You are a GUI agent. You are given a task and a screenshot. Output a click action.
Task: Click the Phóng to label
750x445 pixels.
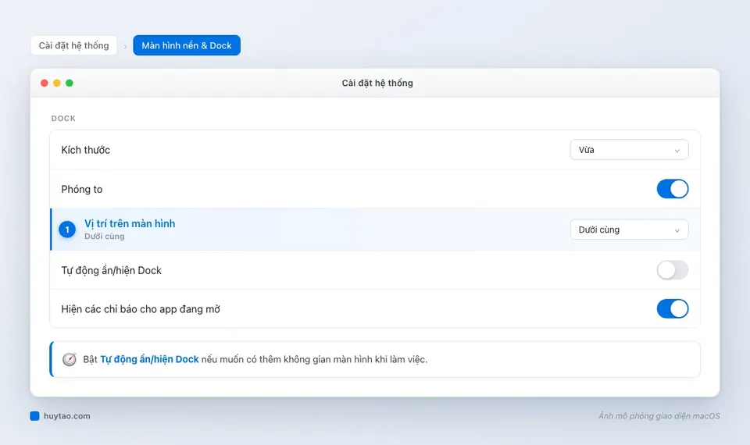(82, 189)
